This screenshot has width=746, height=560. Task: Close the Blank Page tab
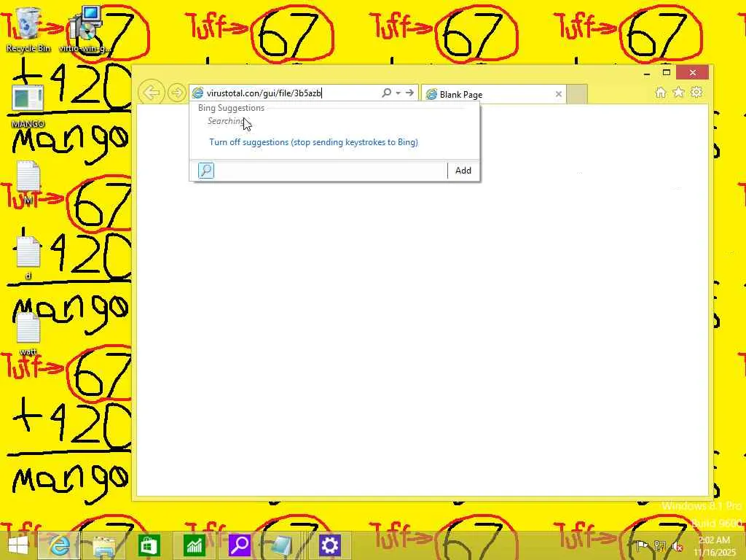[559, 94]
